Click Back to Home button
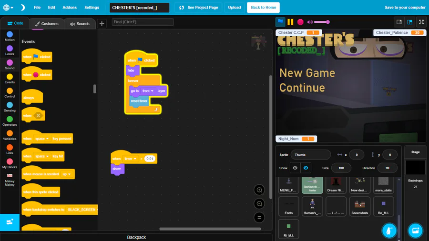This screenshot has width=429, height=241. click(x=263, y=7)
